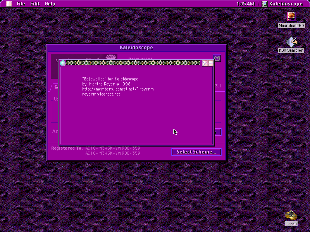This screenshot has height=232, width=310.
Task: Click the Select Scheme... button
Action: (196, 152)
